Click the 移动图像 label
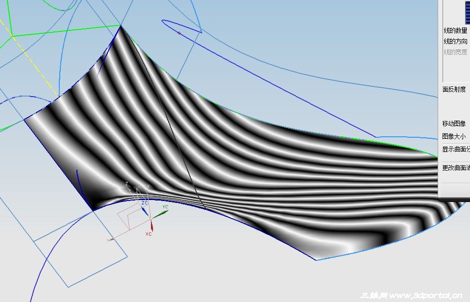The height and width of the screenshot is (302, 470). [454, 124]
